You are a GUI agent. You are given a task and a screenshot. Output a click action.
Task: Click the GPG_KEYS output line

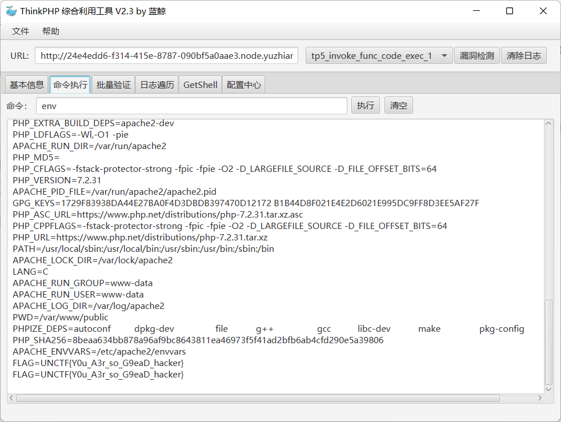coord(246,203)
